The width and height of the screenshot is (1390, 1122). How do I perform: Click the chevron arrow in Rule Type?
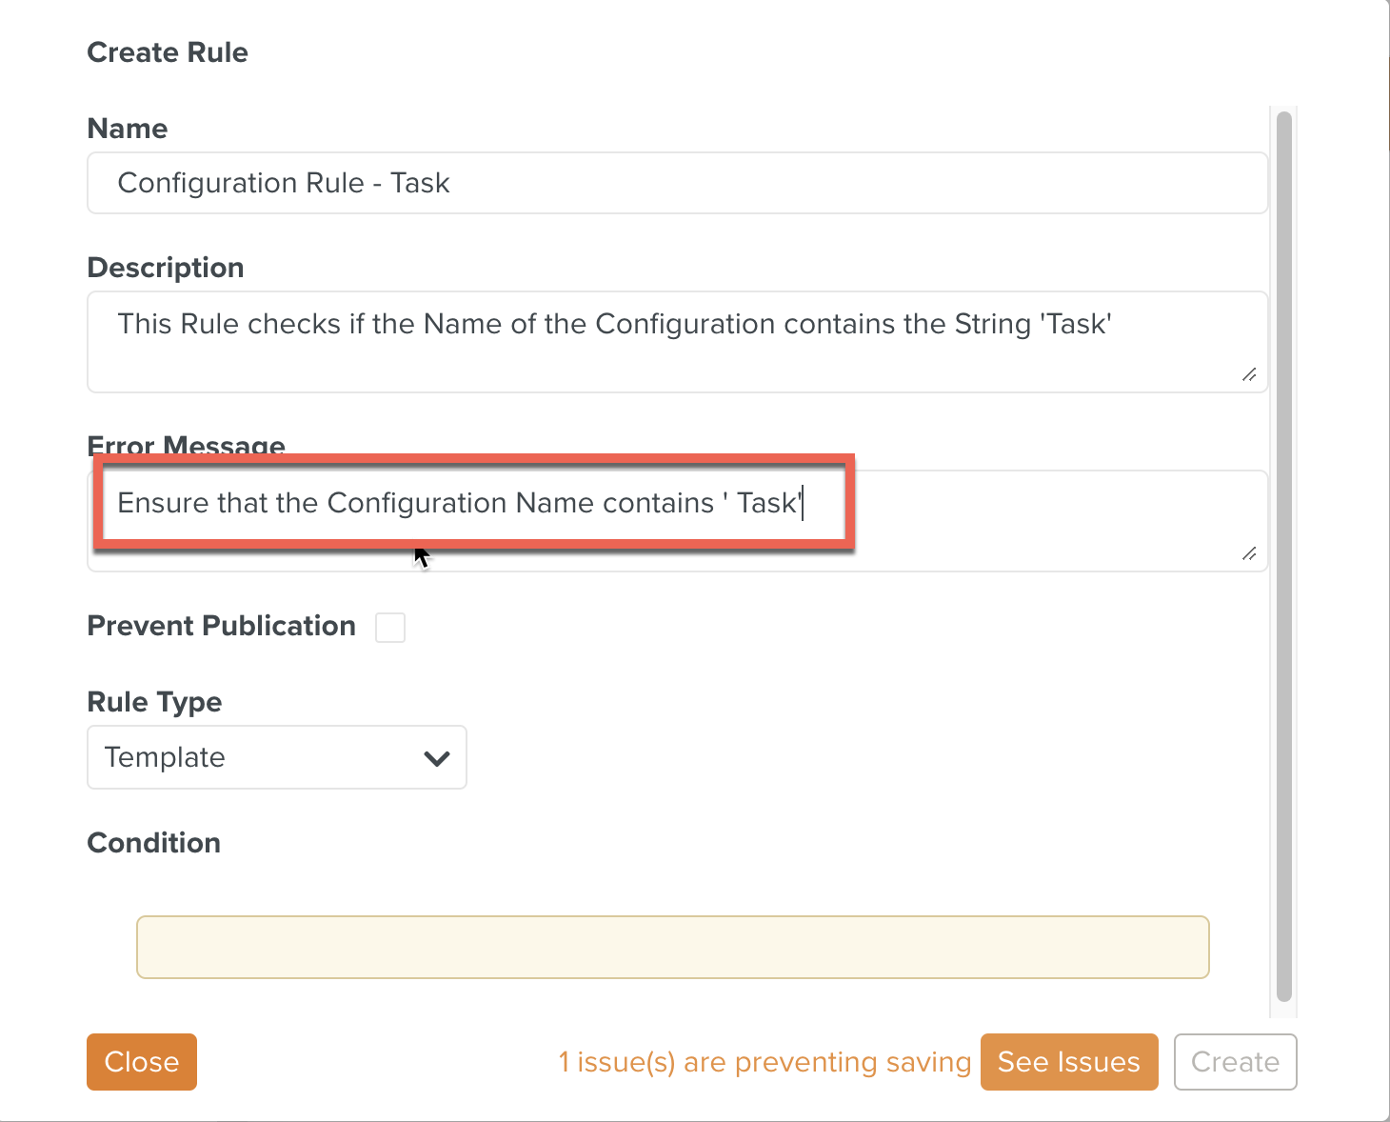coord(437,758)
